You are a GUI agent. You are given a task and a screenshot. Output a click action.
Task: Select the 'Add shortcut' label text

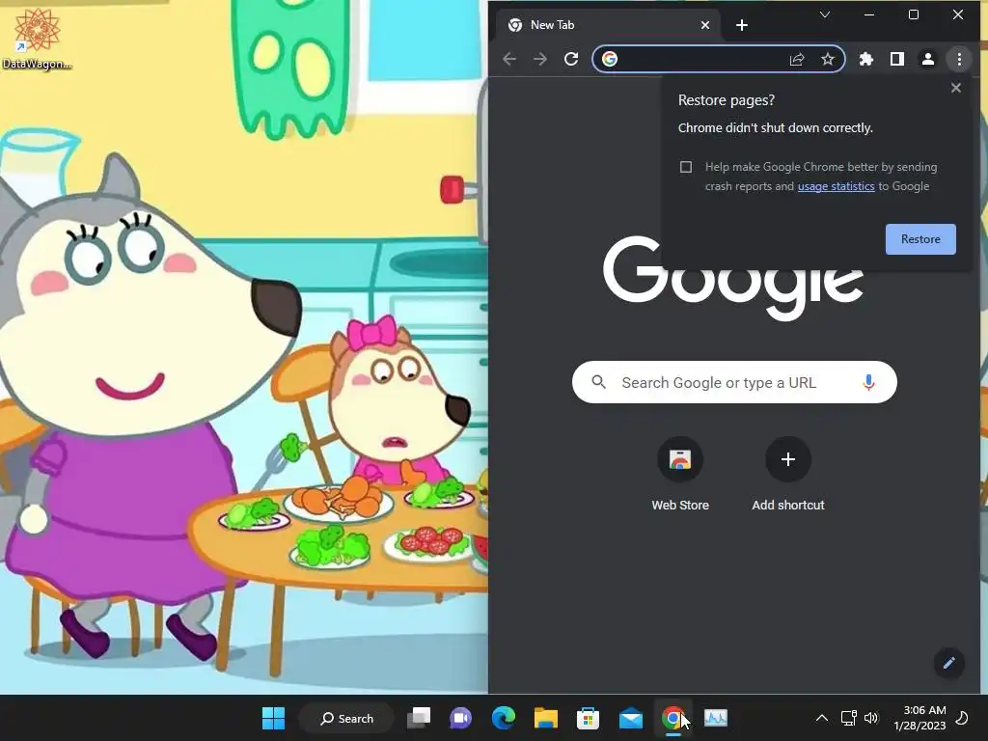pos(787,506)
